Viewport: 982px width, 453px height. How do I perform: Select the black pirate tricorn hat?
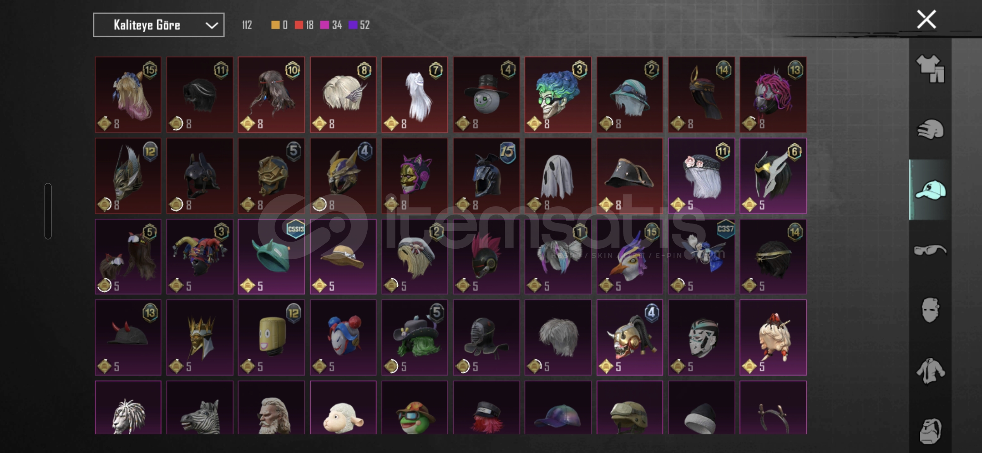coord(629,176)
